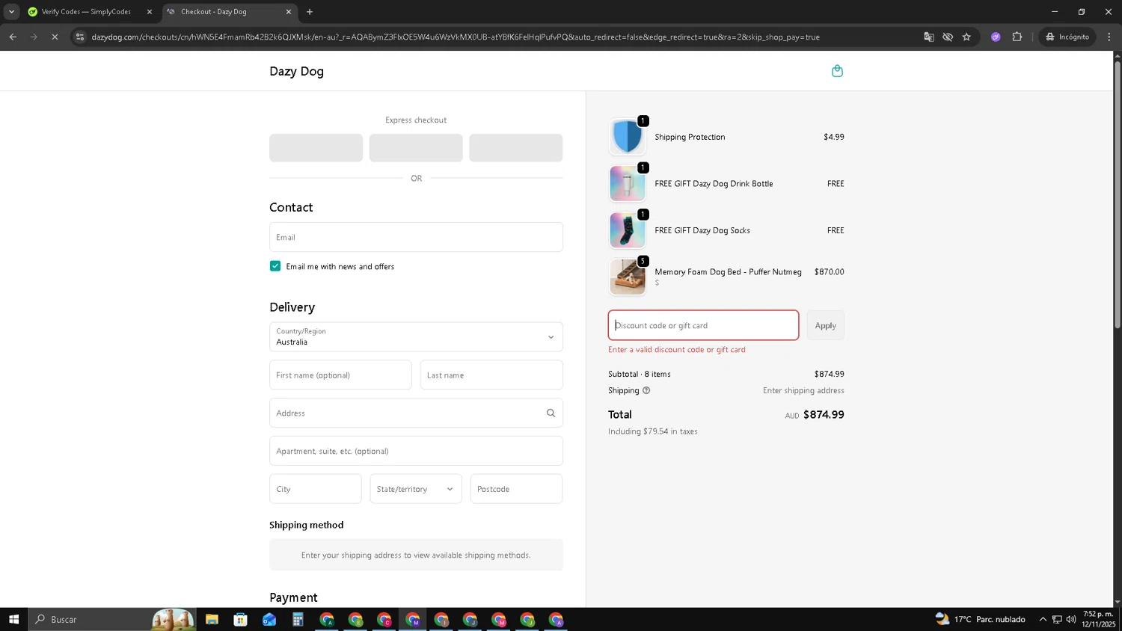The width and height of the screenshot is (1122, 631).
Task: Switch to the Verify Codes — SimplyCodes tab
Action: [x=86, y=12]
